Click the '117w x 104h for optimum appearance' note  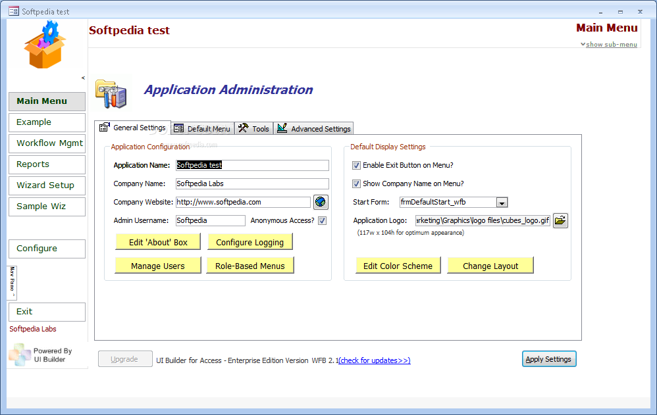(411, 233)
